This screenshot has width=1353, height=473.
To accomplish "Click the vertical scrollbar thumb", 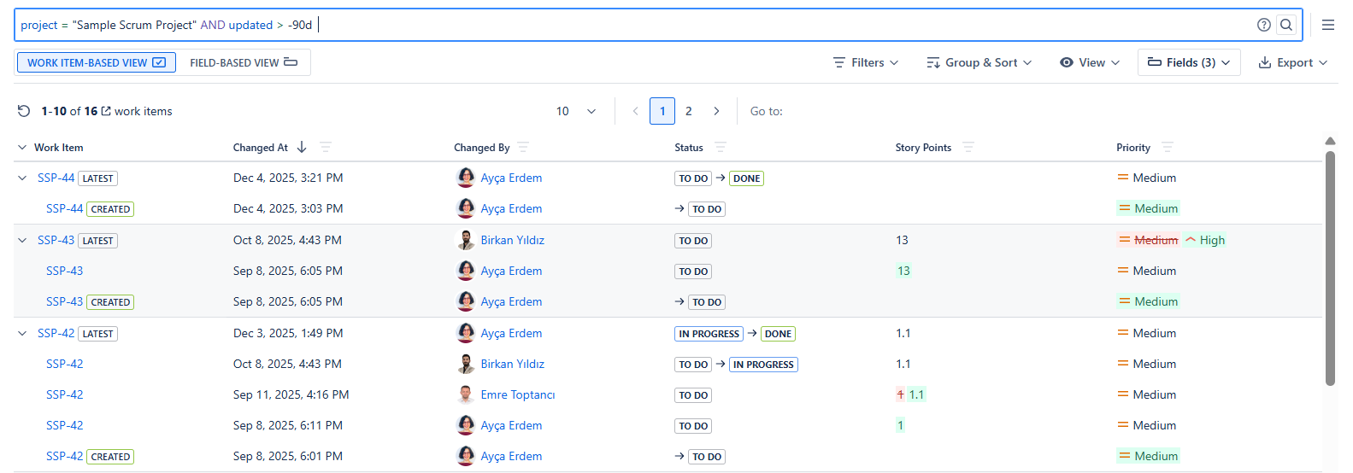I will [1330, 268].
